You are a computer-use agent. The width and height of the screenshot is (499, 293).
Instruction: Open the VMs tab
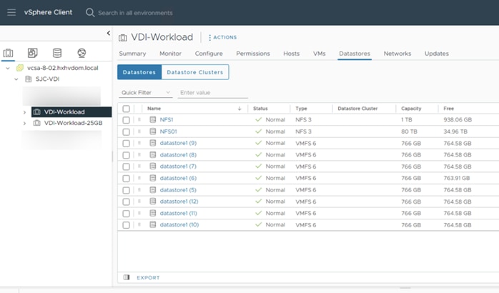click(319, 54)
